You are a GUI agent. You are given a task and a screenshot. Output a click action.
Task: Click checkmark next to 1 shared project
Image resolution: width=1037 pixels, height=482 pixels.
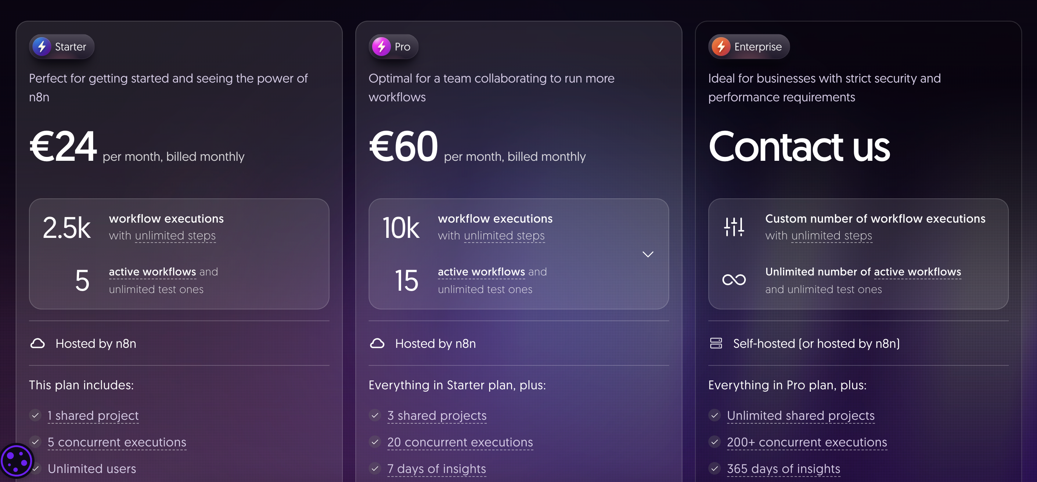click(x=36, y=415)
